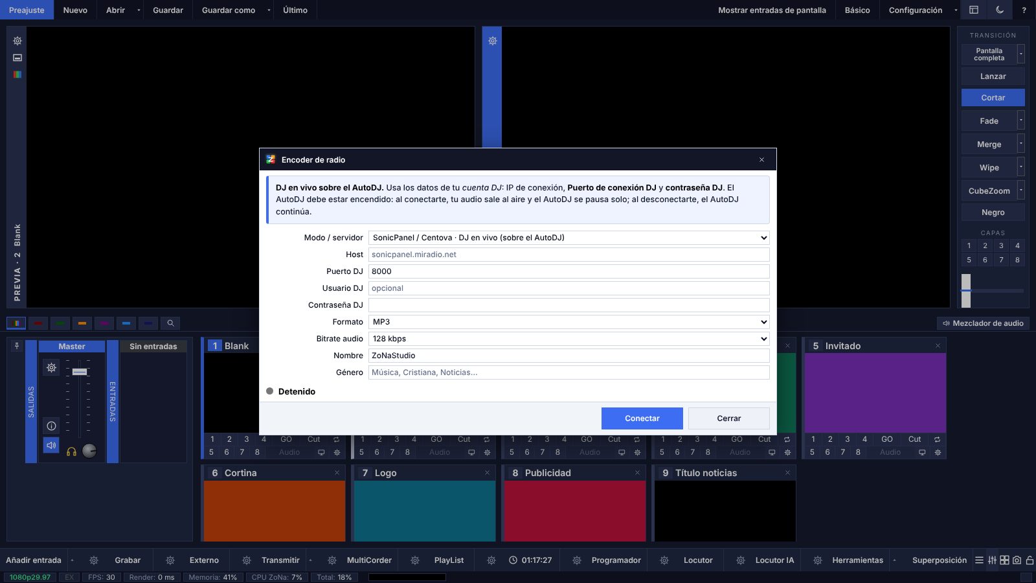The image size is (1036, 583).
Task: Open the Formato MP3 dropdown
Action: [x=569, y=322]
